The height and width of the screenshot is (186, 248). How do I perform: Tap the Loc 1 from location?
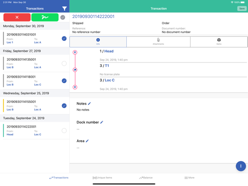pyautogui.click(x=10, y=42)
